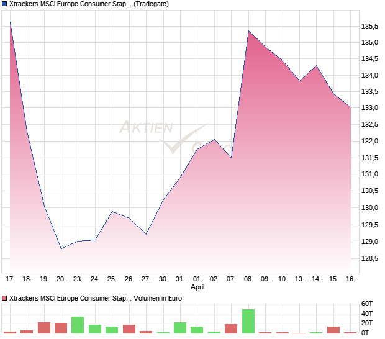The height and width of the screenshot is (339, 385).
Task: Click the red volume bar for the 07.
Action: 231,328
